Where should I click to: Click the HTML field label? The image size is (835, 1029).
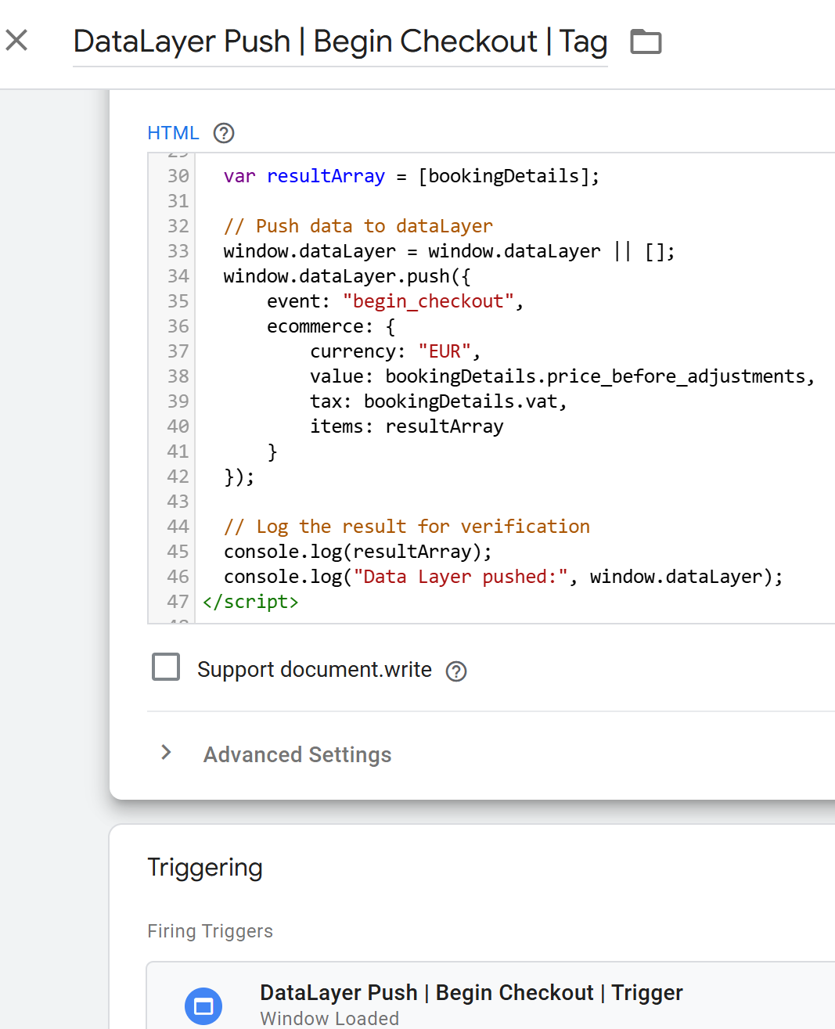173,133
